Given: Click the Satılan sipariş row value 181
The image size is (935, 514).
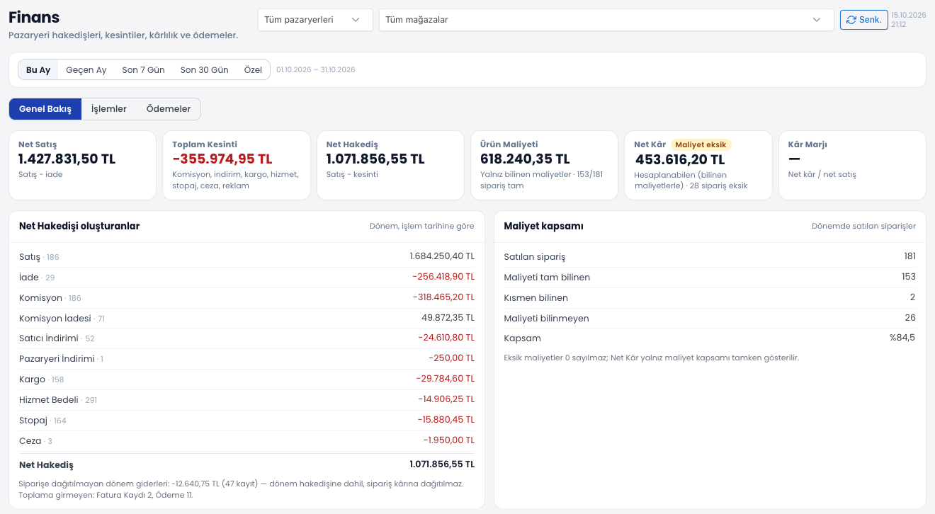Looking at the screenshot, I should point(909,256).
